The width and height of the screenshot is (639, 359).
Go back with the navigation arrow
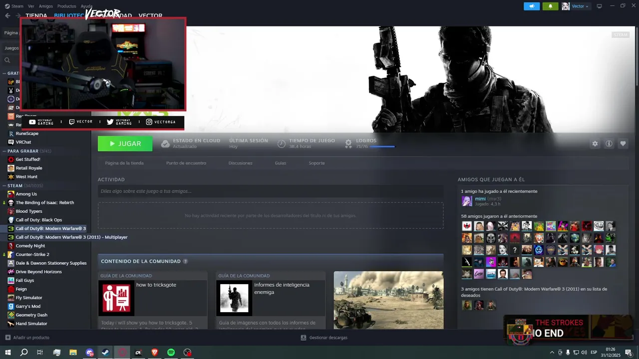tap(7, 15)
